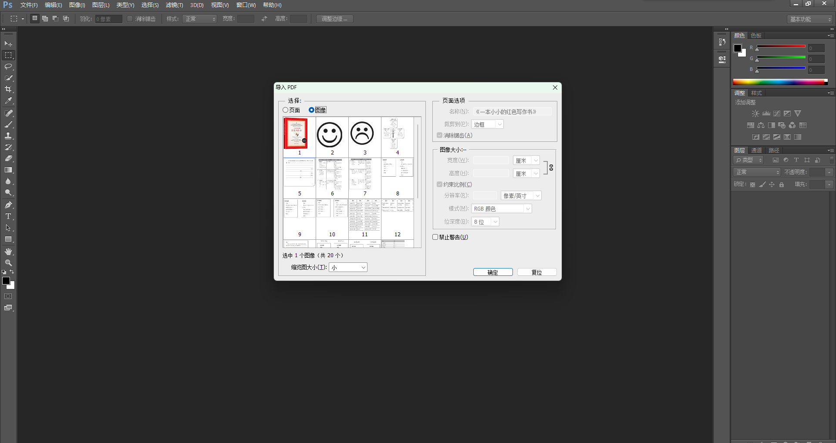This screenshot has width=836, height=443.
Task: Switch to the 通道 tab
Action: pyautogui.click(x=757, y=150)
